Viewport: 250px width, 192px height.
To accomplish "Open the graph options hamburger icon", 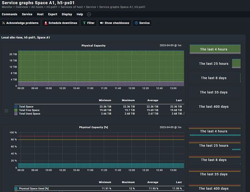I will [x=6, y=111].
